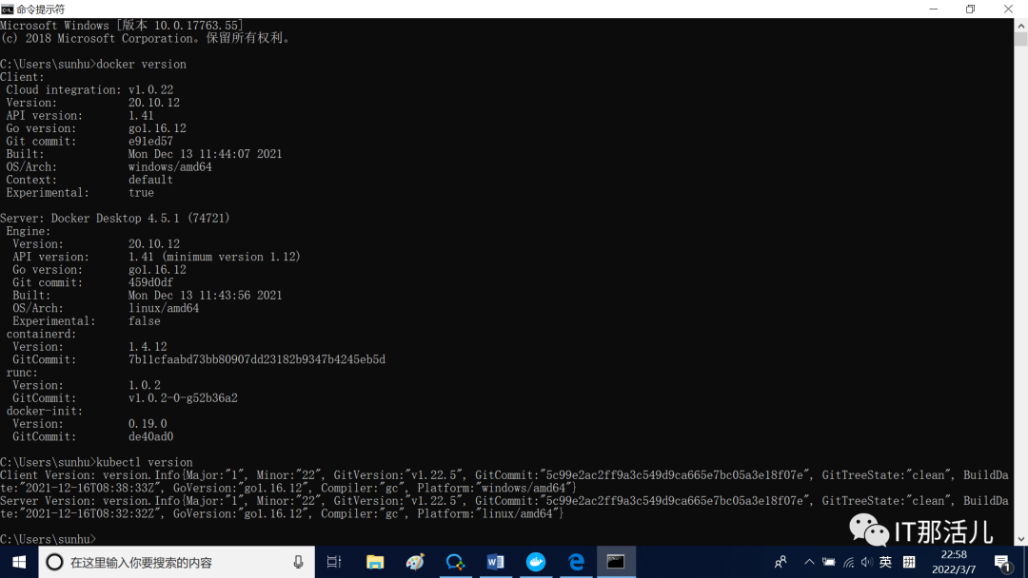Check the battery status icon
The height and width of the screenshot is (578, 1028).
point(829,562)
